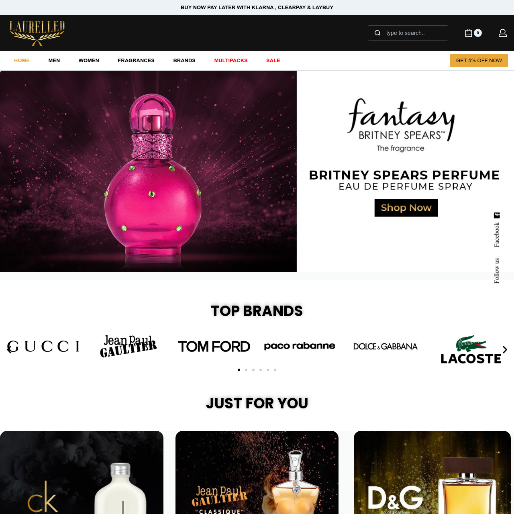Show next brands with right arrow
This screenshot has height=514, width=514.
[x=505, y=350]
